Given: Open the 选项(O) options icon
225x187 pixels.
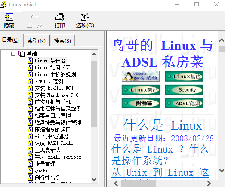Looking at the screenshot, I should pos(85,17).
